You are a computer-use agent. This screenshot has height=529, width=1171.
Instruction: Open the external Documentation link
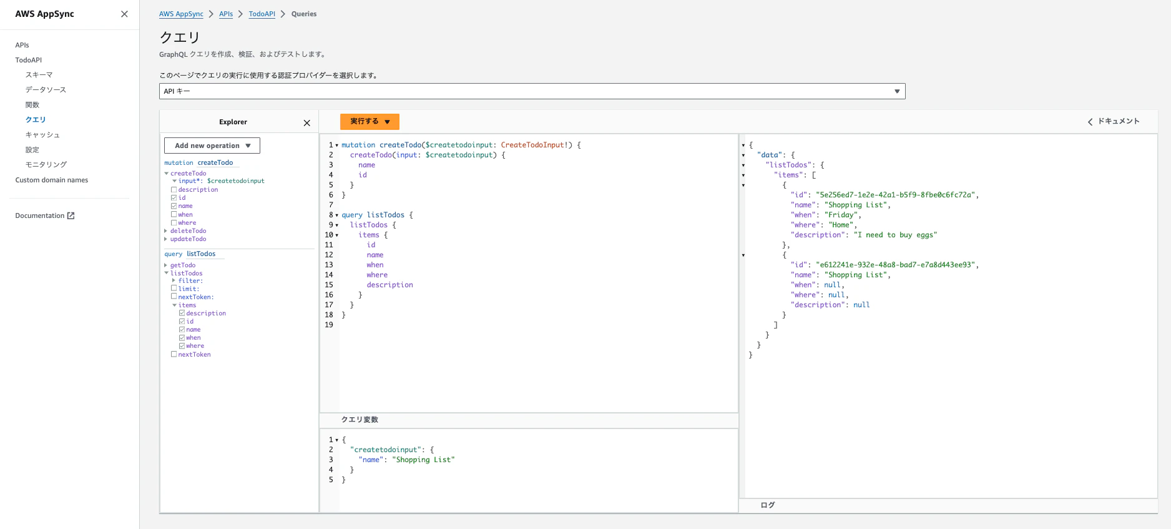pyautogui.click(x=45, y=216)
